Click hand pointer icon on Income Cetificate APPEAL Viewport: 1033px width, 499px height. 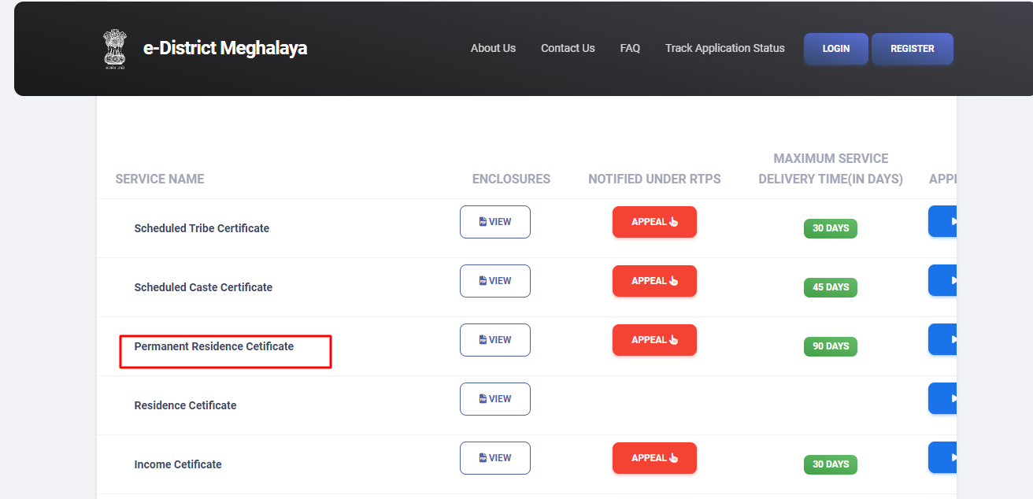click(674, 457)
